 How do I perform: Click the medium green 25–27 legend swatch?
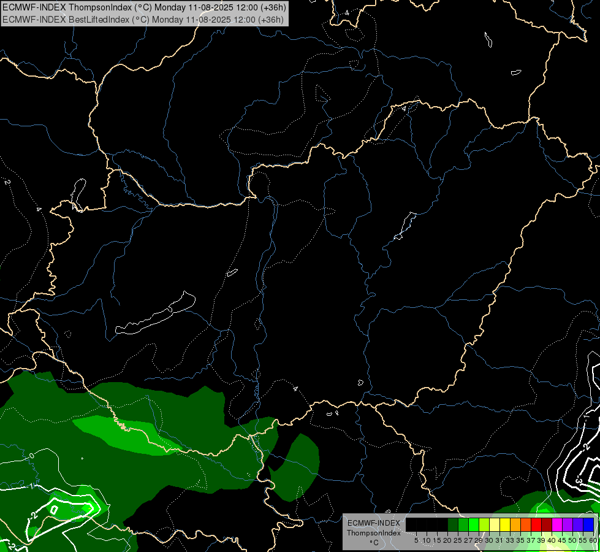[x=463, y=524]
